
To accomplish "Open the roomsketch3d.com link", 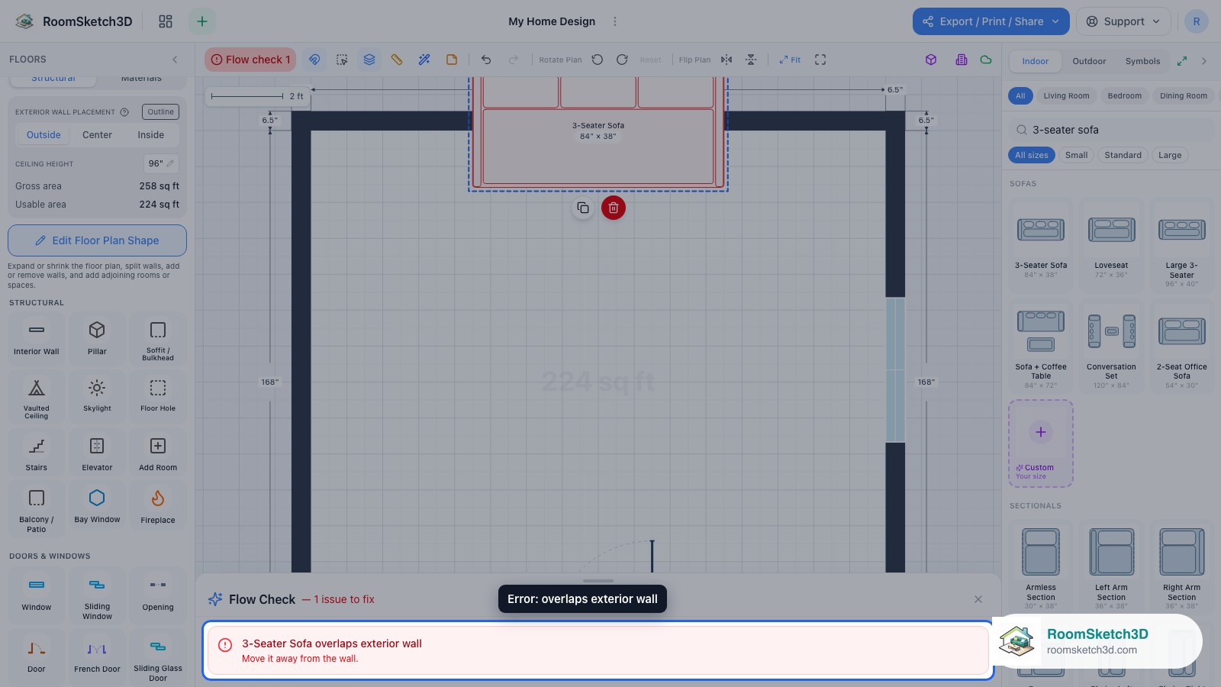I will [x=1092, y=650].
